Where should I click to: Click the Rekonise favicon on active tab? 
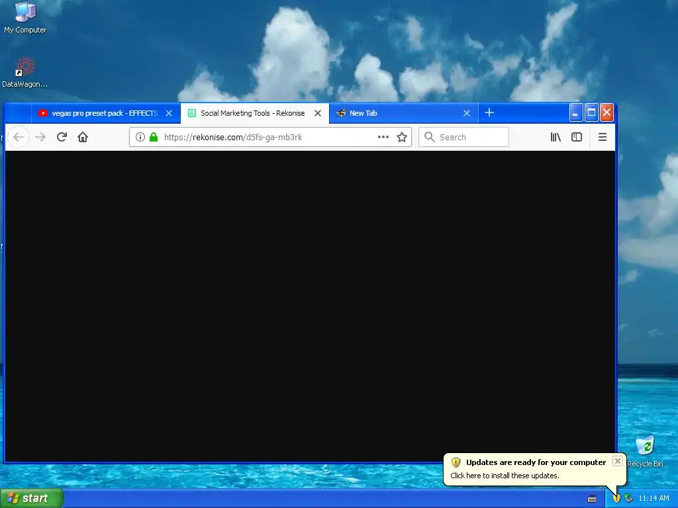click(191, 113)
